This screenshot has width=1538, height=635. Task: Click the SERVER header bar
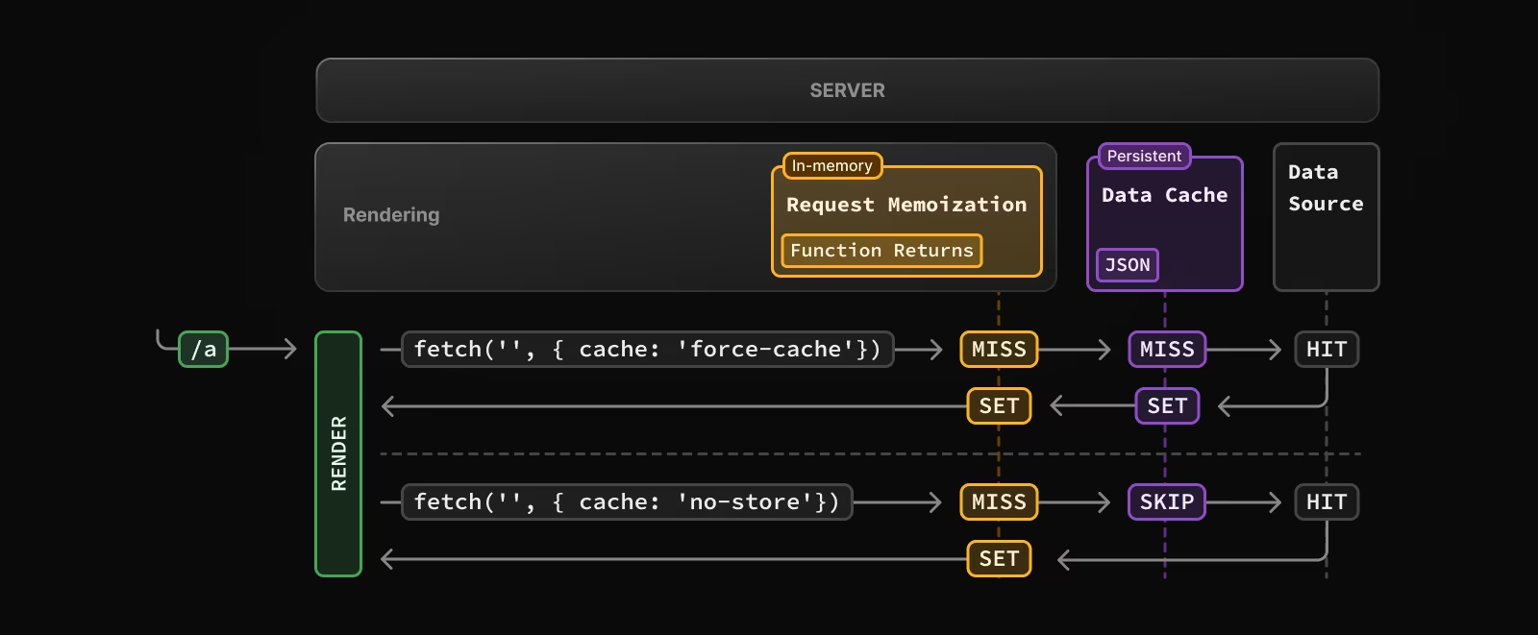click(x=847, y=90)
